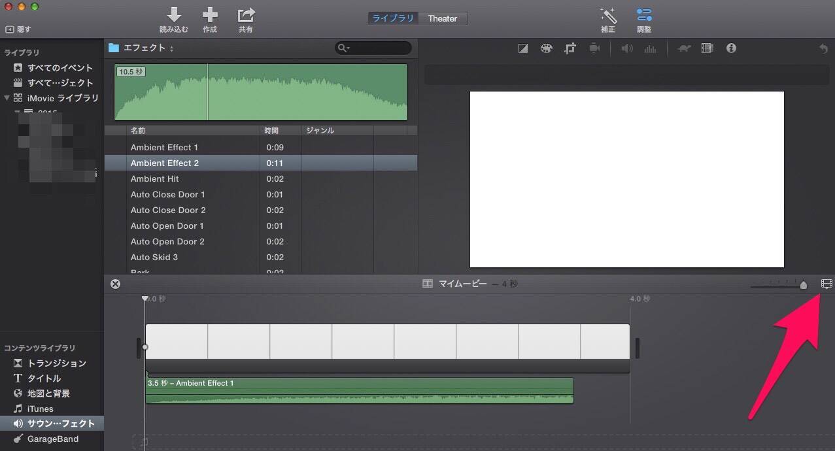Switch to the ライブラリ tab
The height and width of the screenshot is (451, 835).
pos(393,18)
